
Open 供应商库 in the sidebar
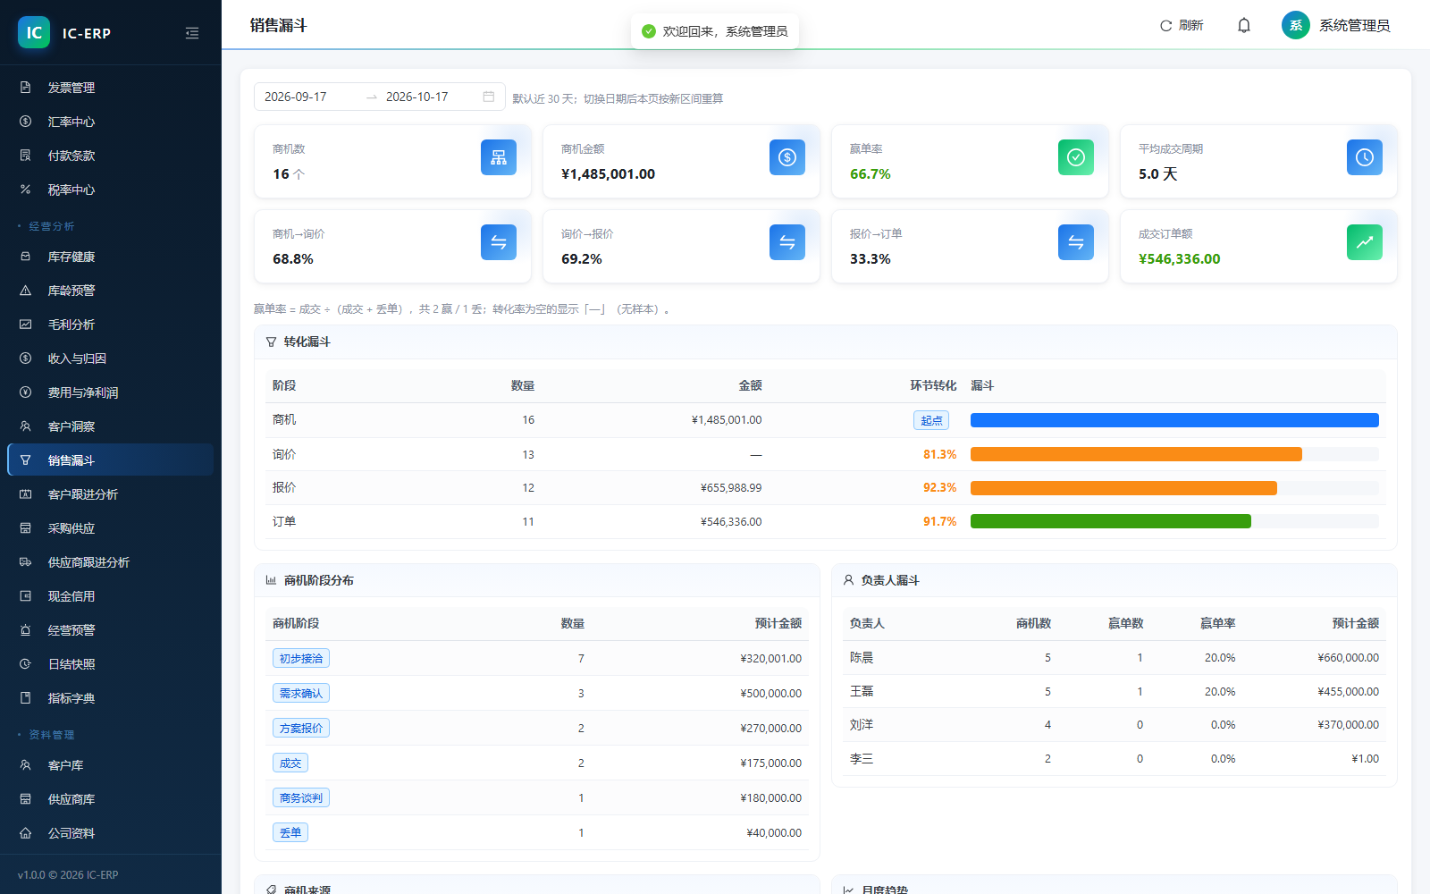click(111, 799)
